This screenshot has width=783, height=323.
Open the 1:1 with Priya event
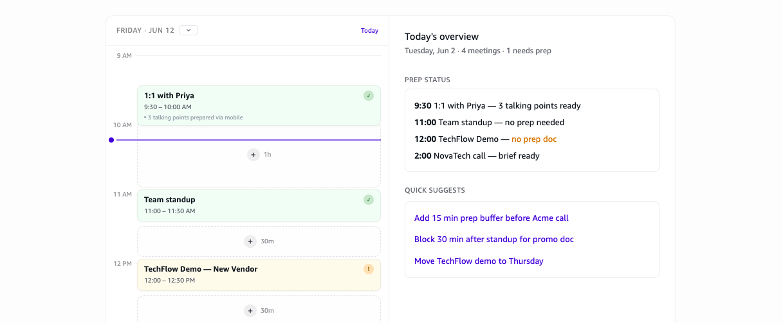[259, 106]
